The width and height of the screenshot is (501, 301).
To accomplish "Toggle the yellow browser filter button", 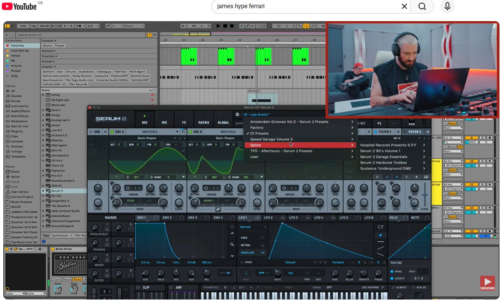I will click(x=150, y=35).
